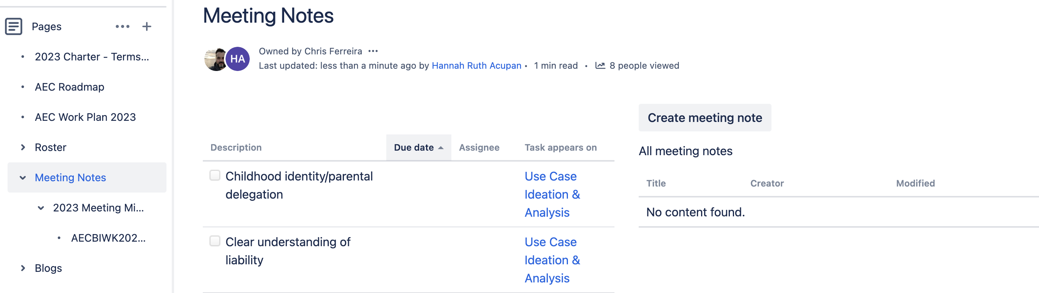Image resolution: width=1039 pixels, height=293 pixels.
Task: Click the Task appears on column header
Action: pyautogui.click(x=561, y=148)
